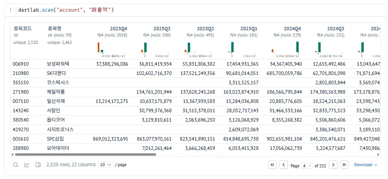Select the 006910 stock code cell
Viewport: 388px width, 179px height.
(x=21, y=64)
